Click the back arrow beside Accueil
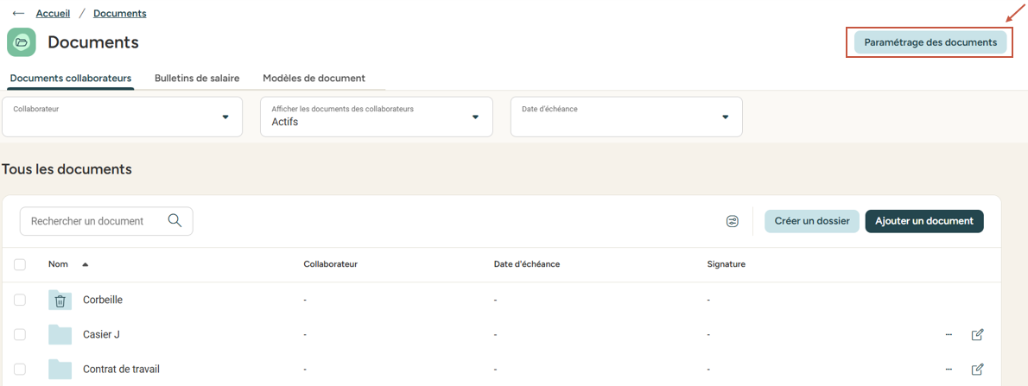 [18, 14]
